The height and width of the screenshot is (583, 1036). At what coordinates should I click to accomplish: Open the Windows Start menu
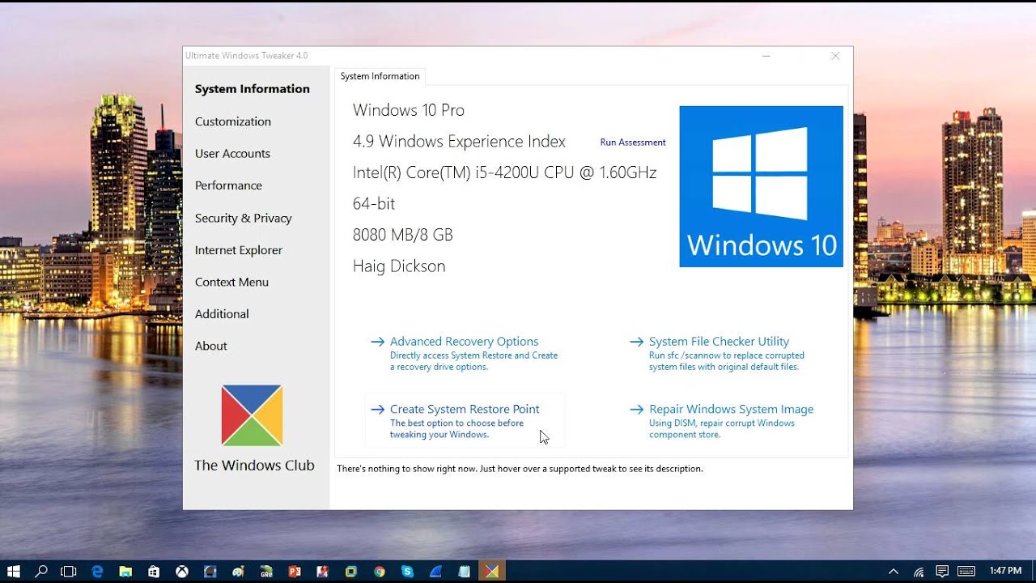[13, 571]
